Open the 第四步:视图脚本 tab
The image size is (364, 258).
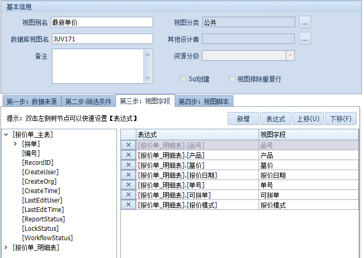(204, 102)
